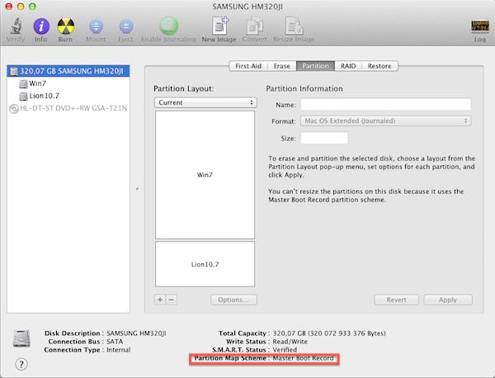Select the Win7 volume in sidebar

click(38, 83)
